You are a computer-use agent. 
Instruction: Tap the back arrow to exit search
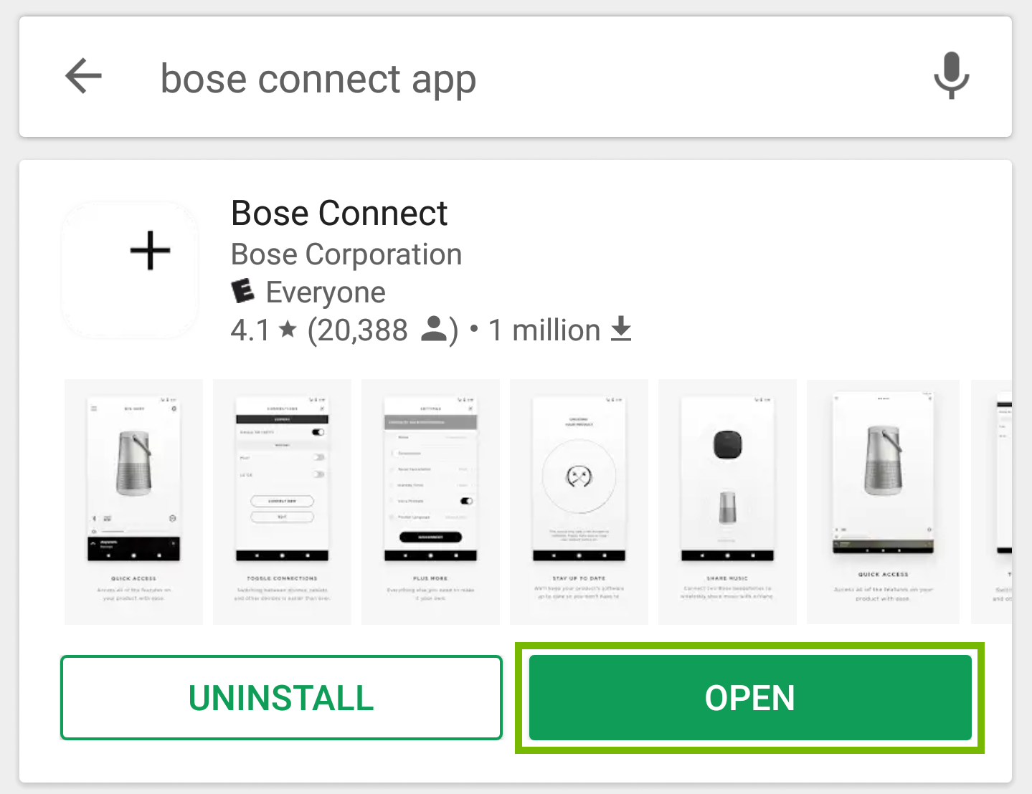tap(81, 77)
